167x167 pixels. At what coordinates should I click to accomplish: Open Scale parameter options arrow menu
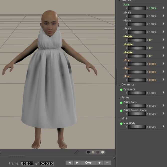[x=164, y=8]
